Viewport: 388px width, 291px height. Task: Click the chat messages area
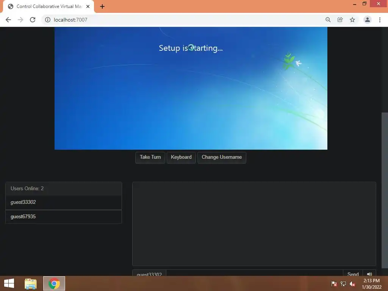(x=254, y=224)
